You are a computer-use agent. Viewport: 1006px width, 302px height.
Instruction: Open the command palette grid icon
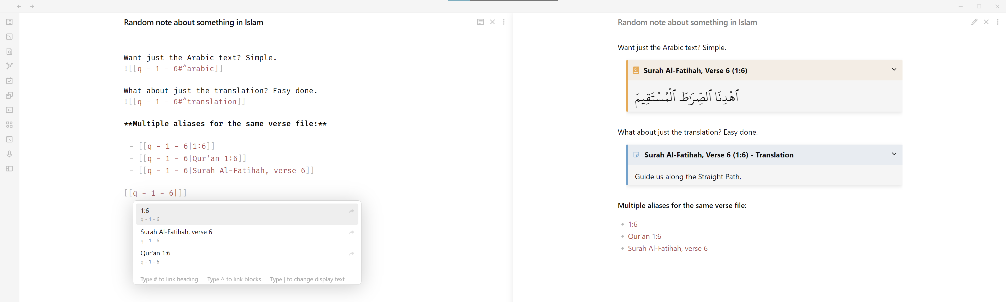pos(9,125)
